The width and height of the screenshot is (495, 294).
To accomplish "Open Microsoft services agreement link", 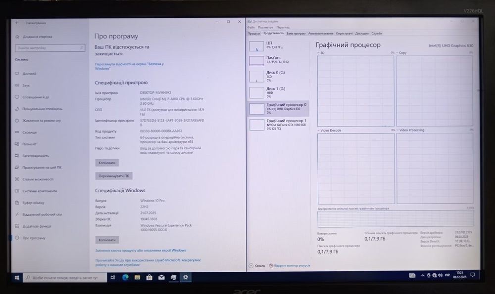I will (x=148, y=262).
